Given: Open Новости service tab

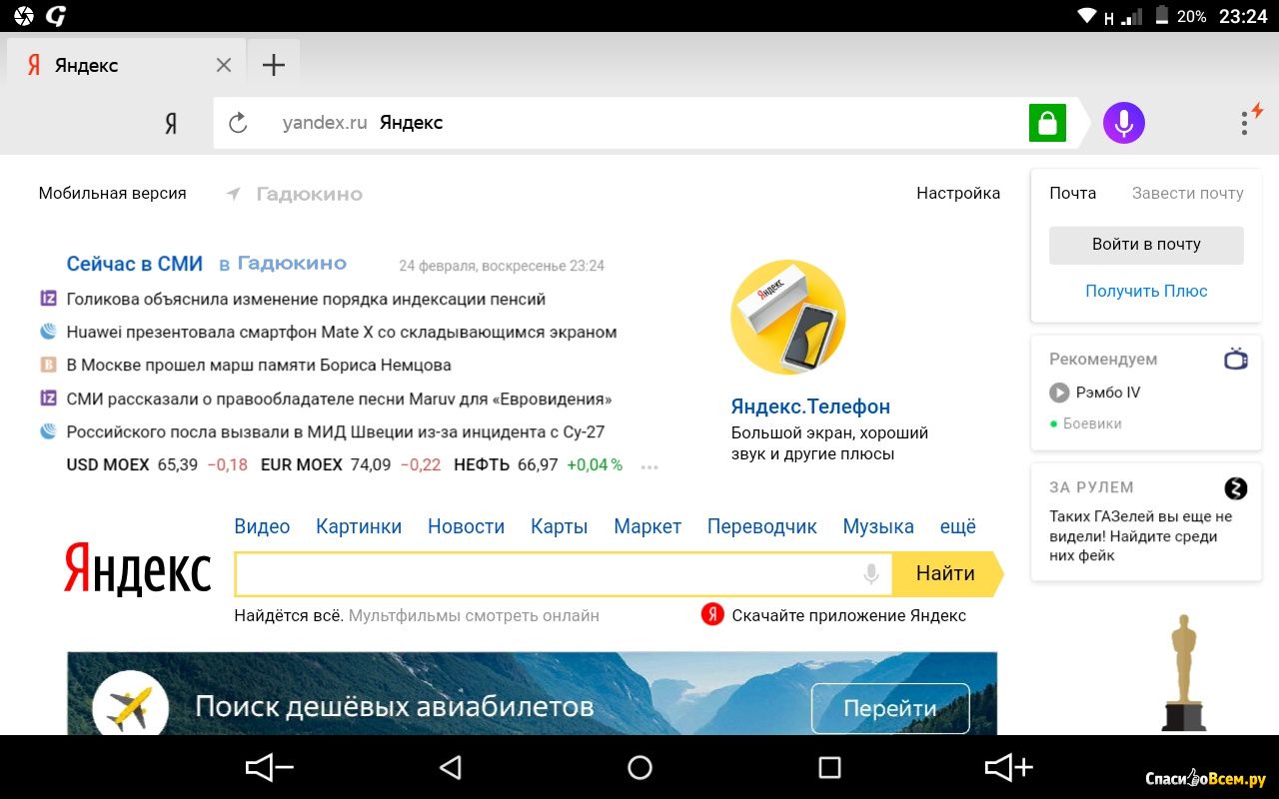Looking at the screenshot, I should [x=466, y=526].
